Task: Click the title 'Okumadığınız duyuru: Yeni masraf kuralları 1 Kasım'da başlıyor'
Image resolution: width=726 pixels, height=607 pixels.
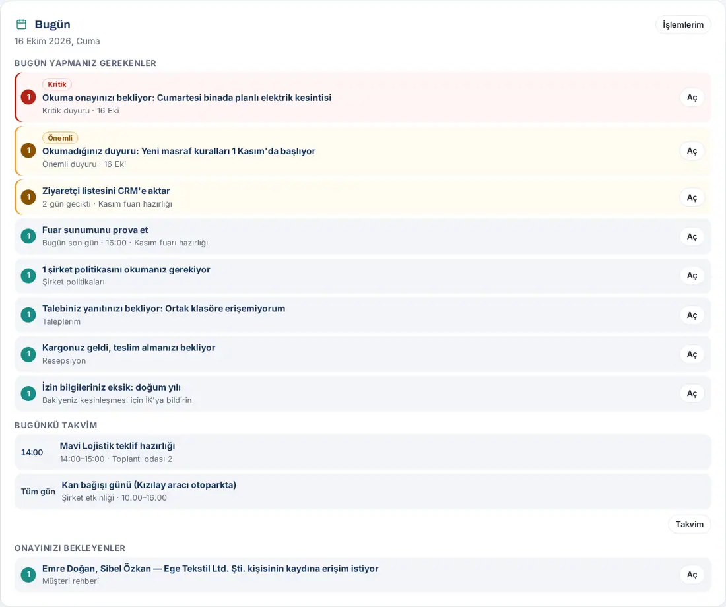Action: 179,151
